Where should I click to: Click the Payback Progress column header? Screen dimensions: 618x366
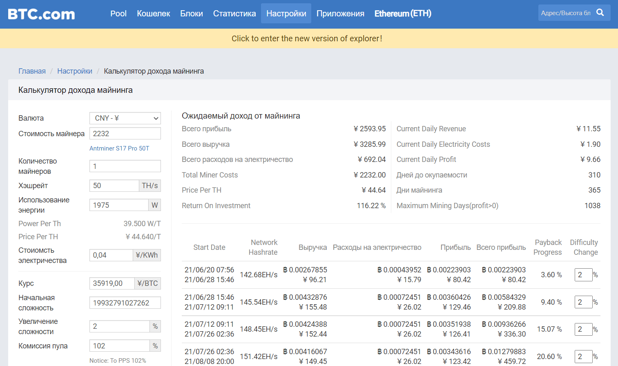547,247
